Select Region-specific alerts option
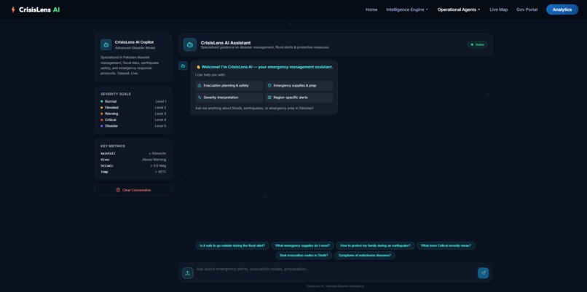 coord(299,98)
